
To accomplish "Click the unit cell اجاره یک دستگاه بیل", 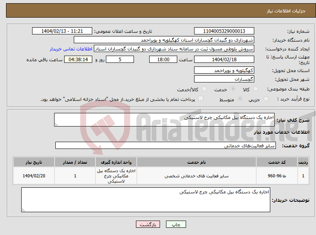I will coord(116,176).
